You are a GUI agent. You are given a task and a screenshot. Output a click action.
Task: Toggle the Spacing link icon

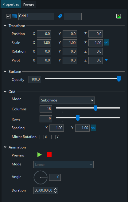tap(93, 128)
